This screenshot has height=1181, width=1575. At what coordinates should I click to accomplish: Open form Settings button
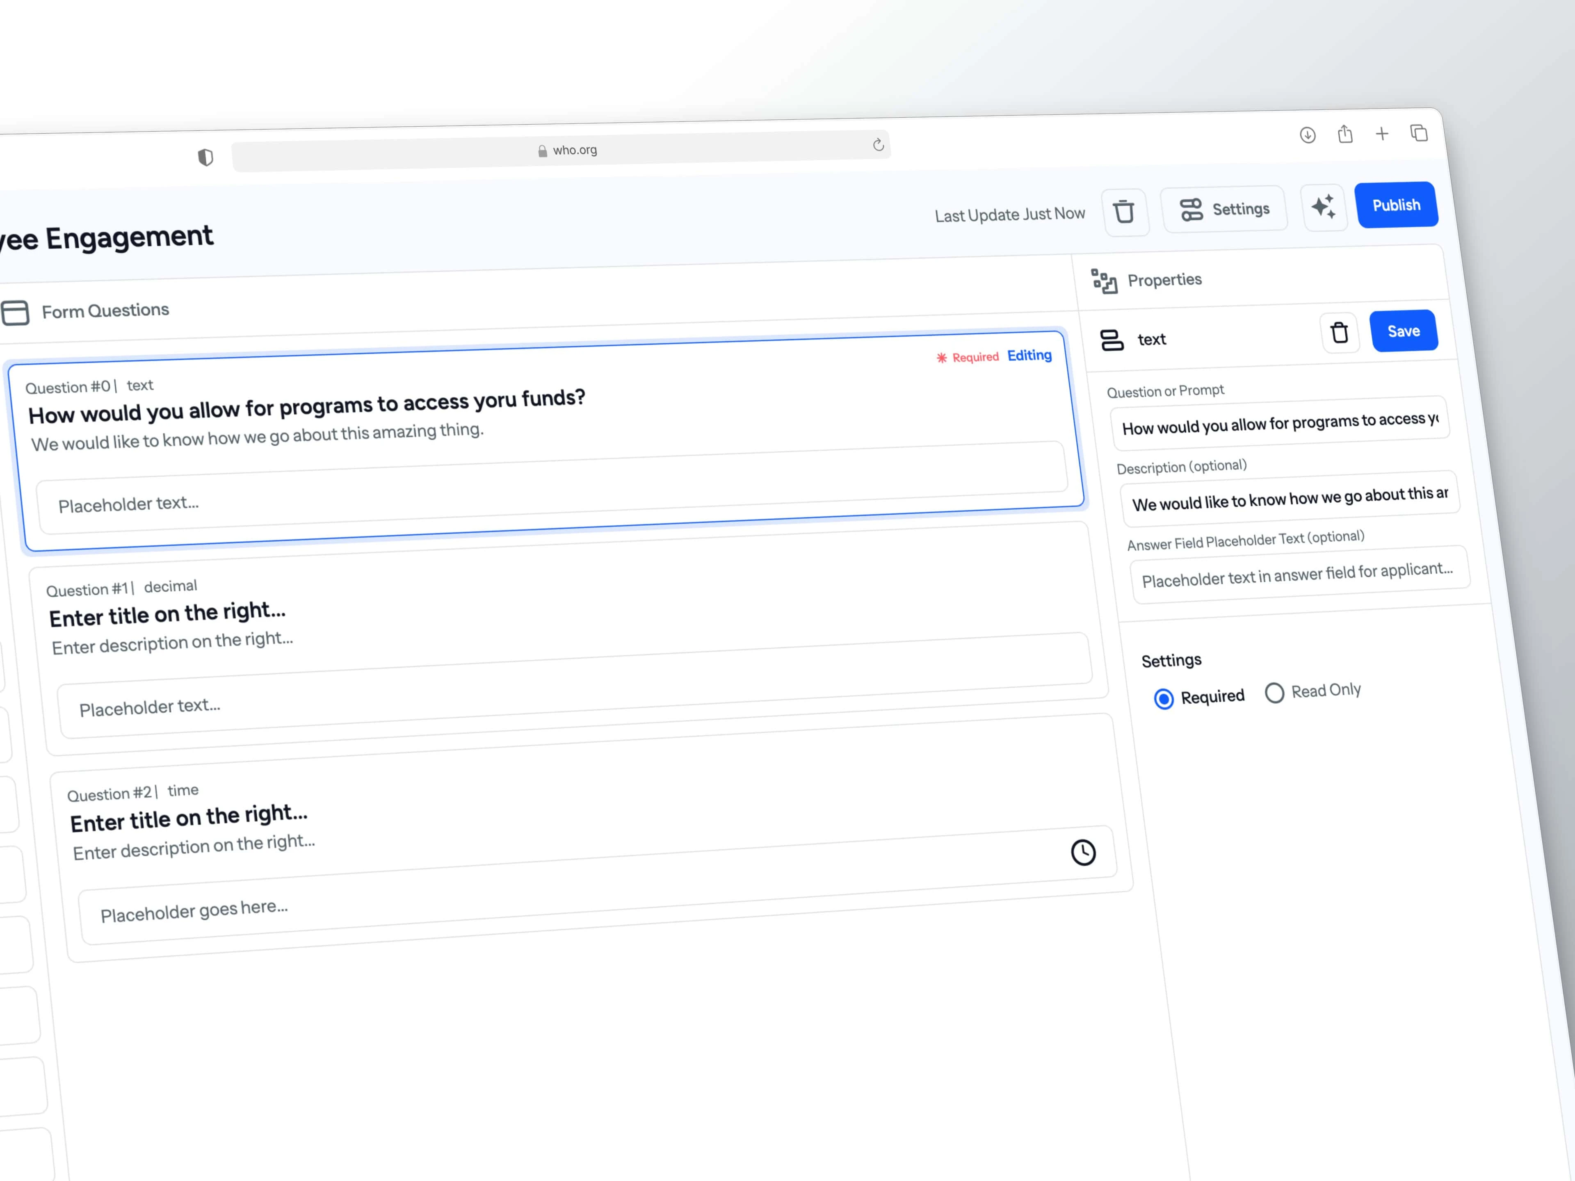(x=1224, y=209)
